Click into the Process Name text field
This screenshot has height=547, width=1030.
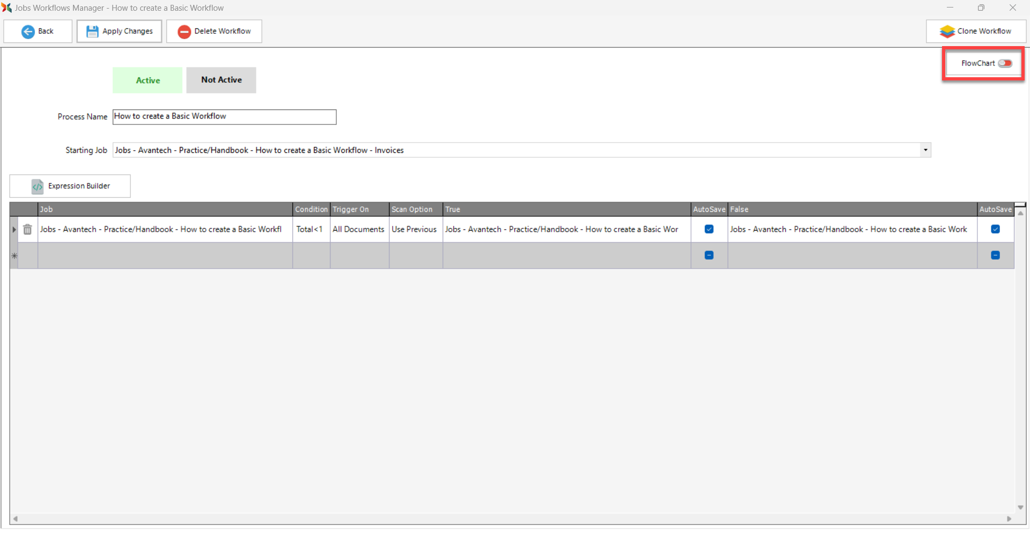pyautogui.click(x=224, y=117)
